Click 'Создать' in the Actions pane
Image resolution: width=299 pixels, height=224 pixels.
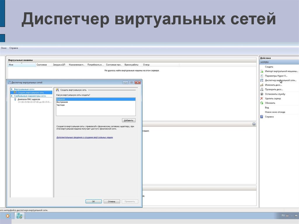click(x=269, y=67)
